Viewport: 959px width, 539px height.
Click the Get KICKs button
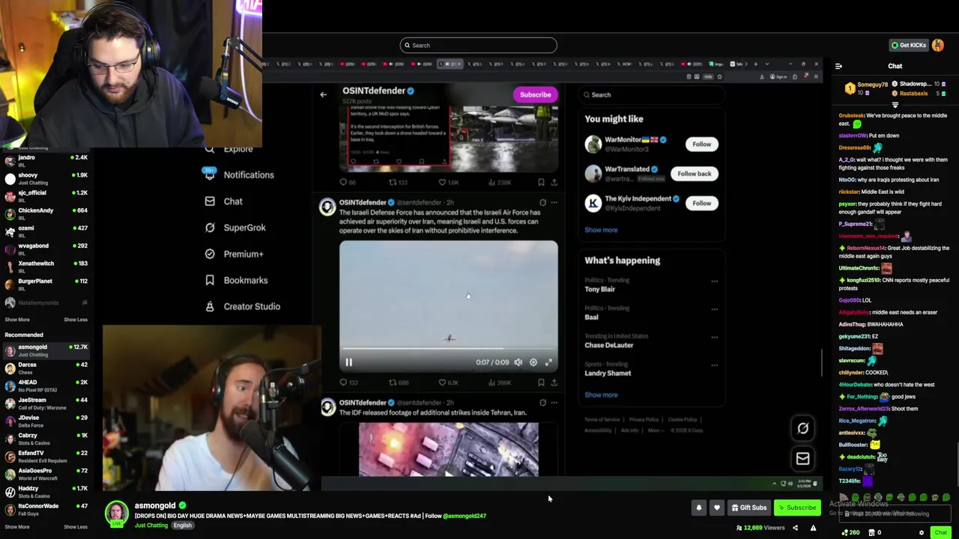pos(908,45)
